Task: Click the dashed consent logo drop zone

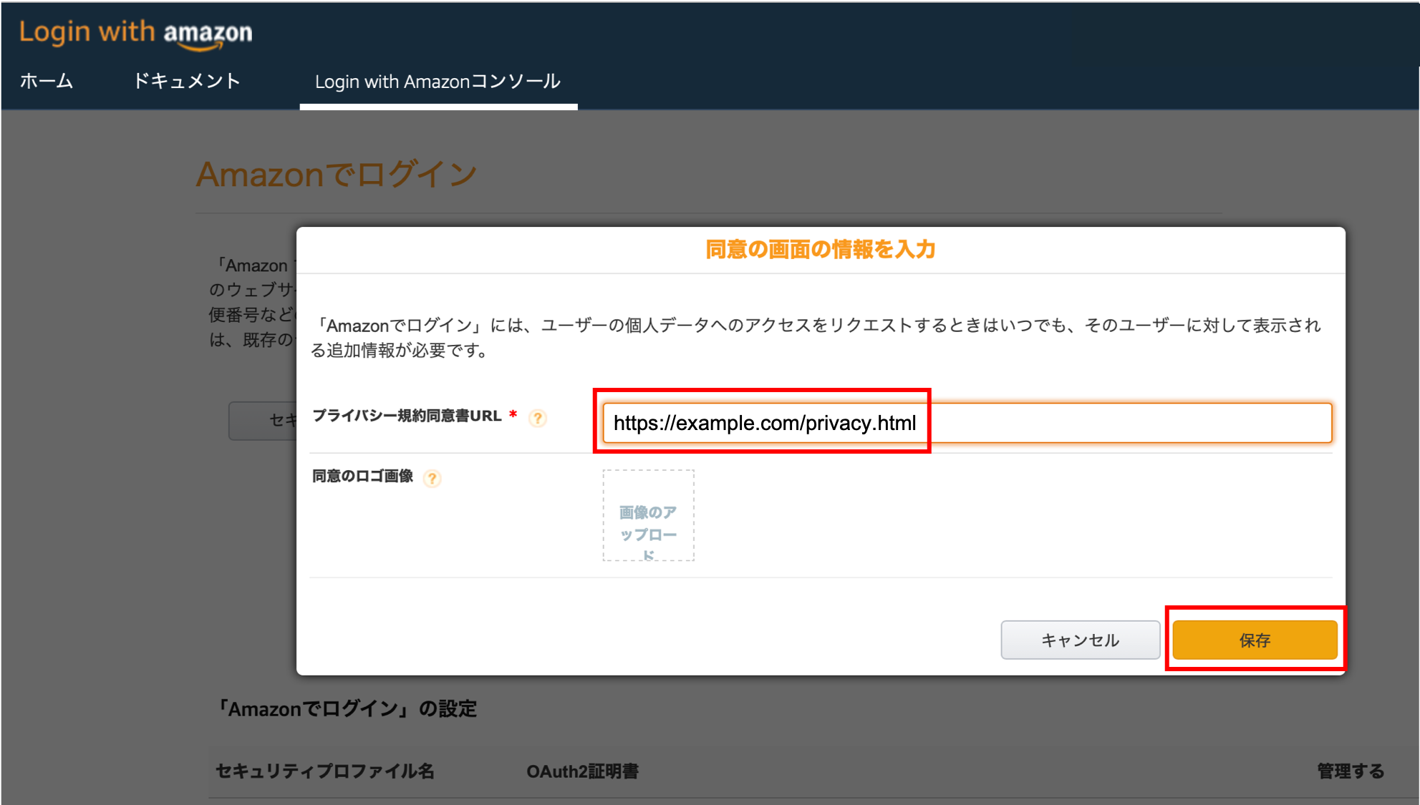Action: (x=647, y=515)
